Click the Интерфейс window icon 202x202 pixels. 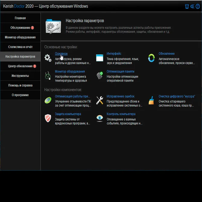(x=99, y=58)
